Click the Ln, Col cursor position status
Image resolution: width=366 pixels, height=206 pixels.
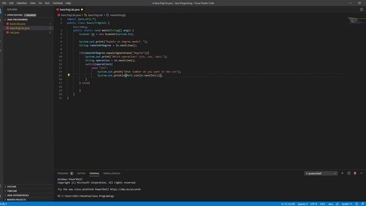(288, 204)
